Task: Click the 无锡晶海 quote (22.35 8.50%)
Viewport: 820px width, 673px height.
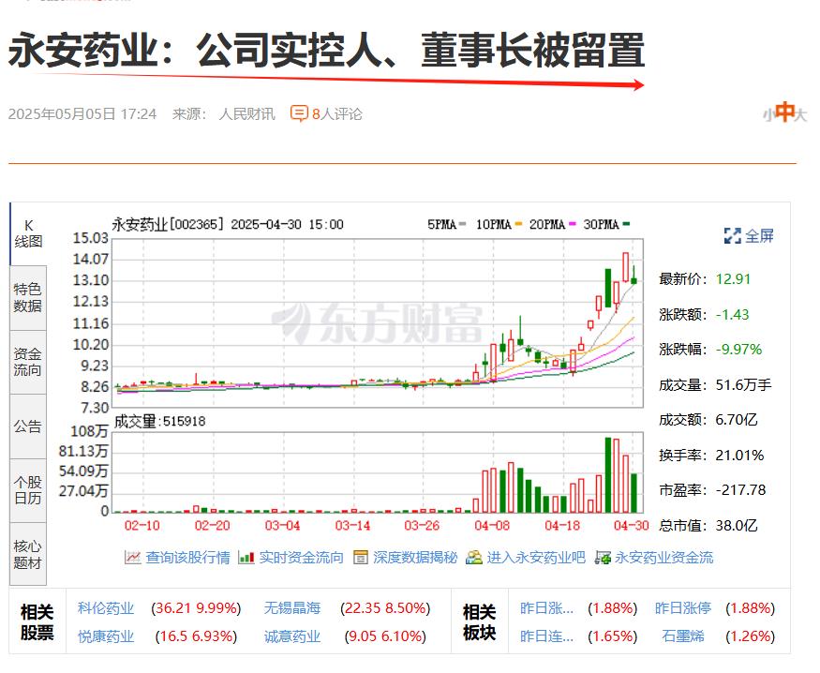Action: pyautogui.click(x=385, y=608)
